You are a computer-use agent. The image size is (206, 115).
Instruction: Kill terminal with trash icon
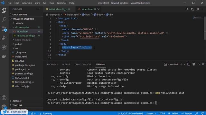194,64
